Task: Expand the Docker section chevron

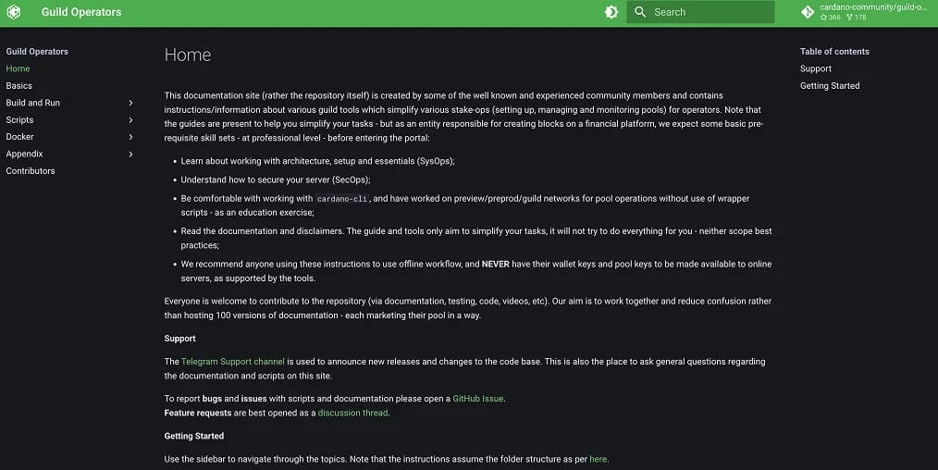Action: [x=130, y=137]
